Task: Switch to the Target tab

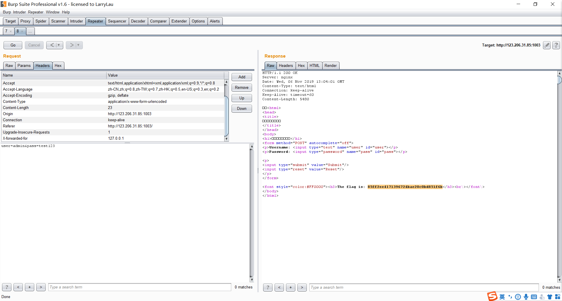Action: click(11, 21)
